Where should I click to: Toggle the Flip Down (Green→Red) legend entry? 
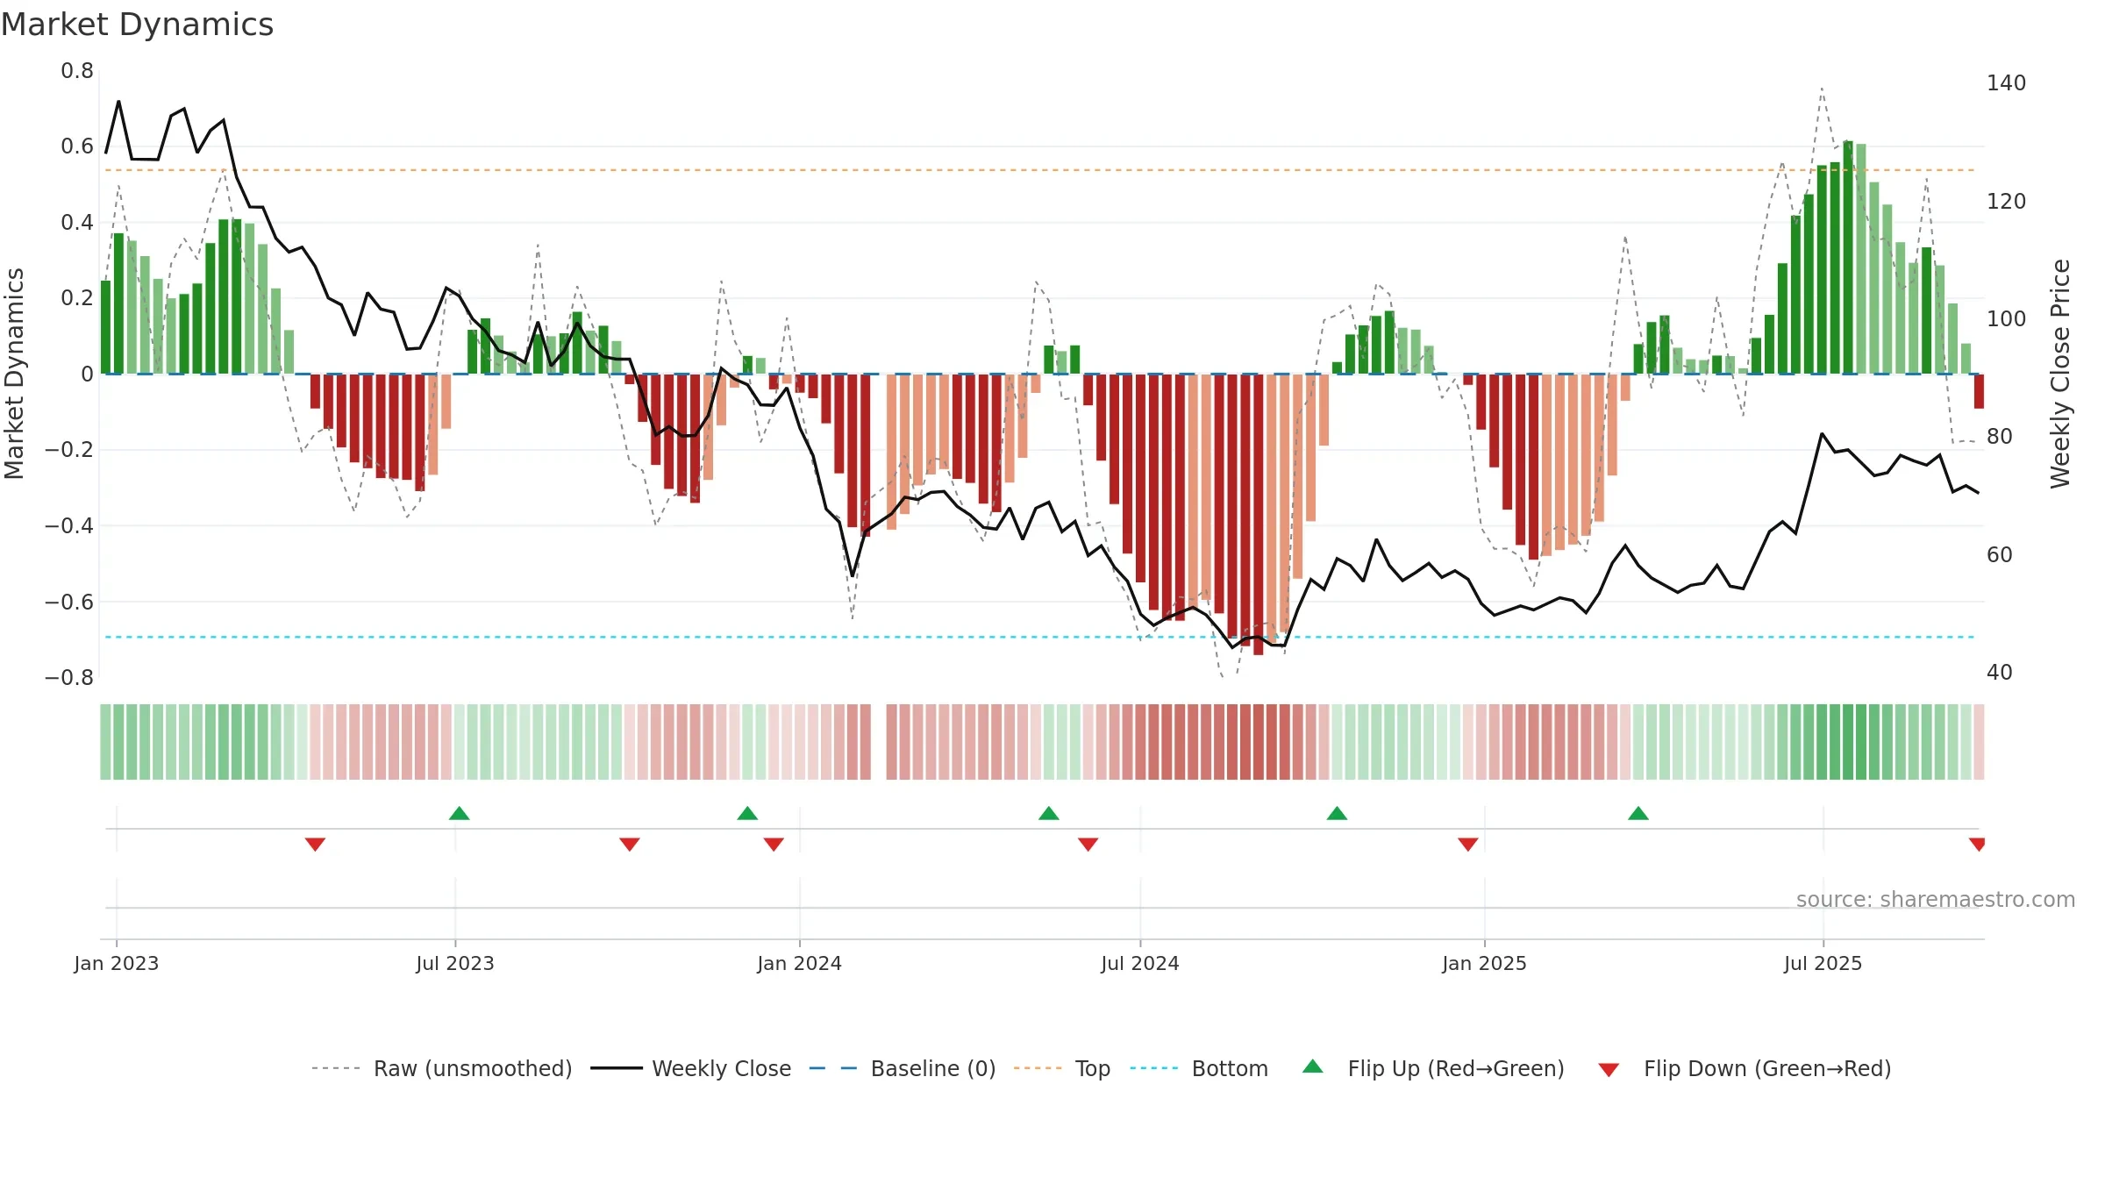point(1745,1068)
